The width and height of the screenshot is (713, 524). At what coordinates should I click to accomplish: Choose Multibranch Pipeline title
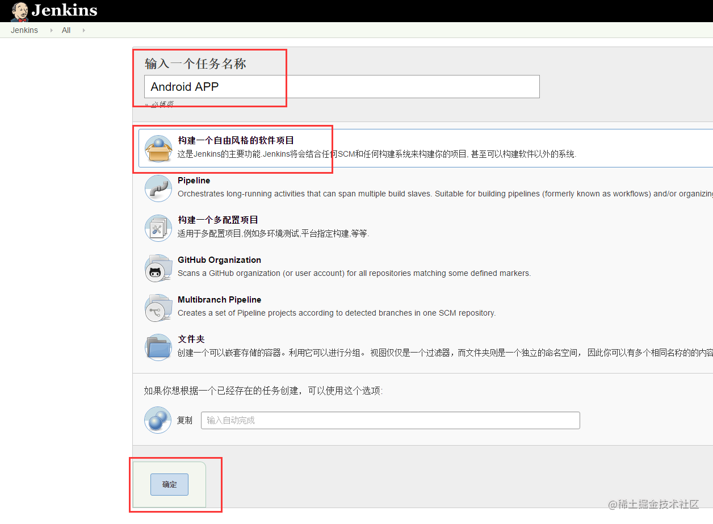pos(219,300)
